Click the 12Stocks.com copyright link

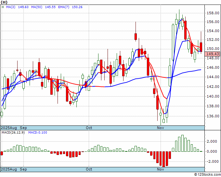pyautogui.click(x=207, y=175)
